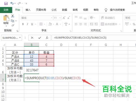Expand underline style options

point(36,24)
